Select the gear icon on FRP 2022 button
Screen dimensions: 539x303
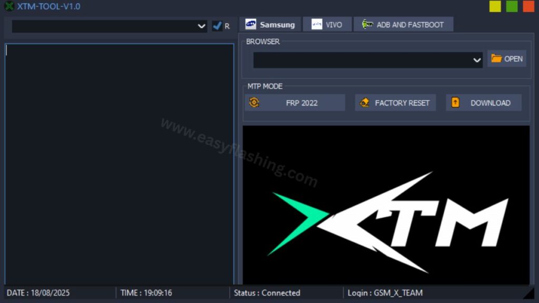[x=254, y=103]
